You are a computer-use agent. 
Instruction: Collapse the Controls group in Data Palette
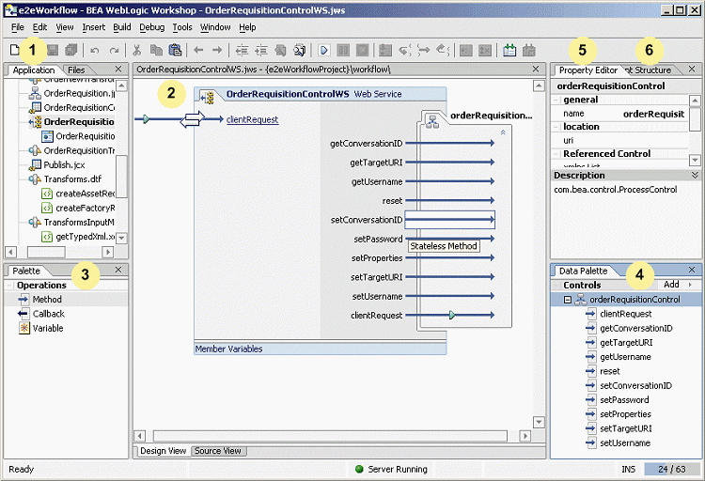point(556,285)
